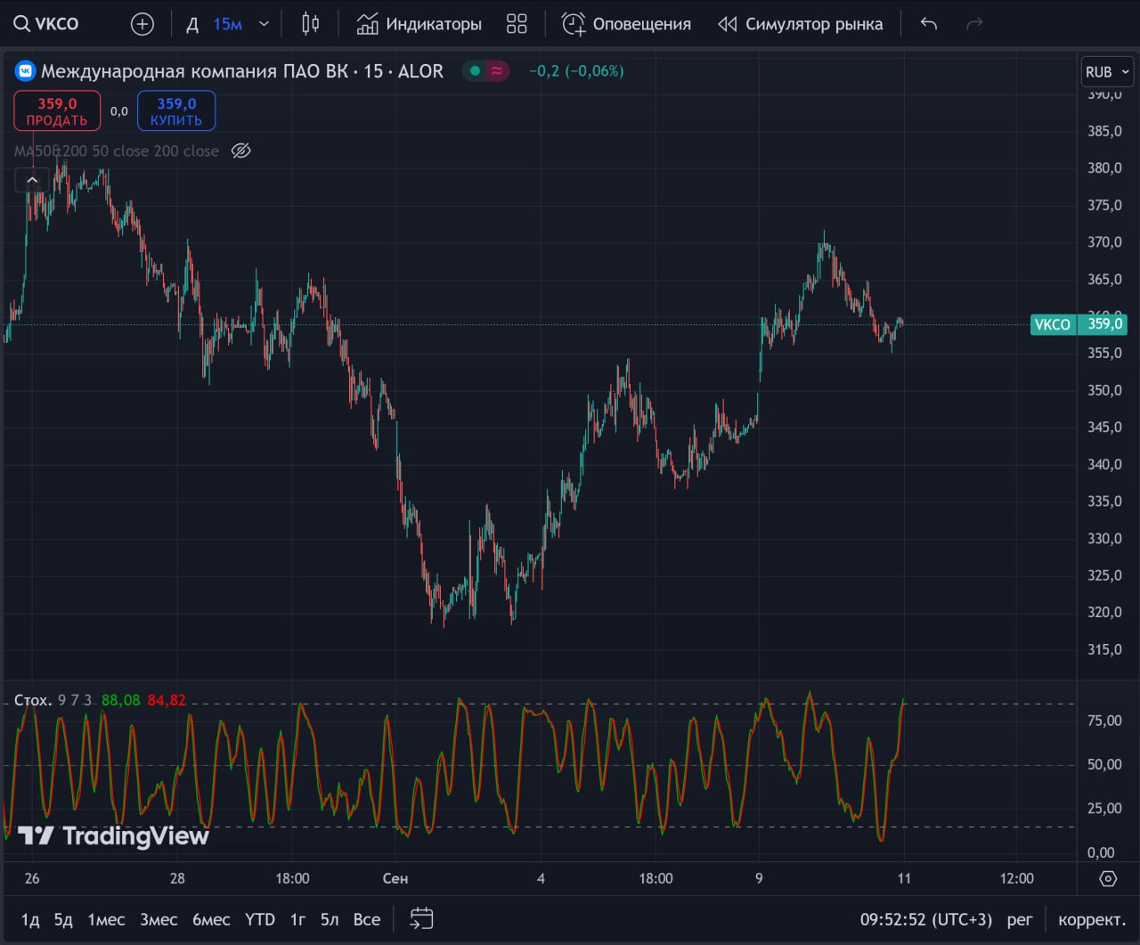Select the 1г date range
This screenshot has height=945, width=1140.
298,919
